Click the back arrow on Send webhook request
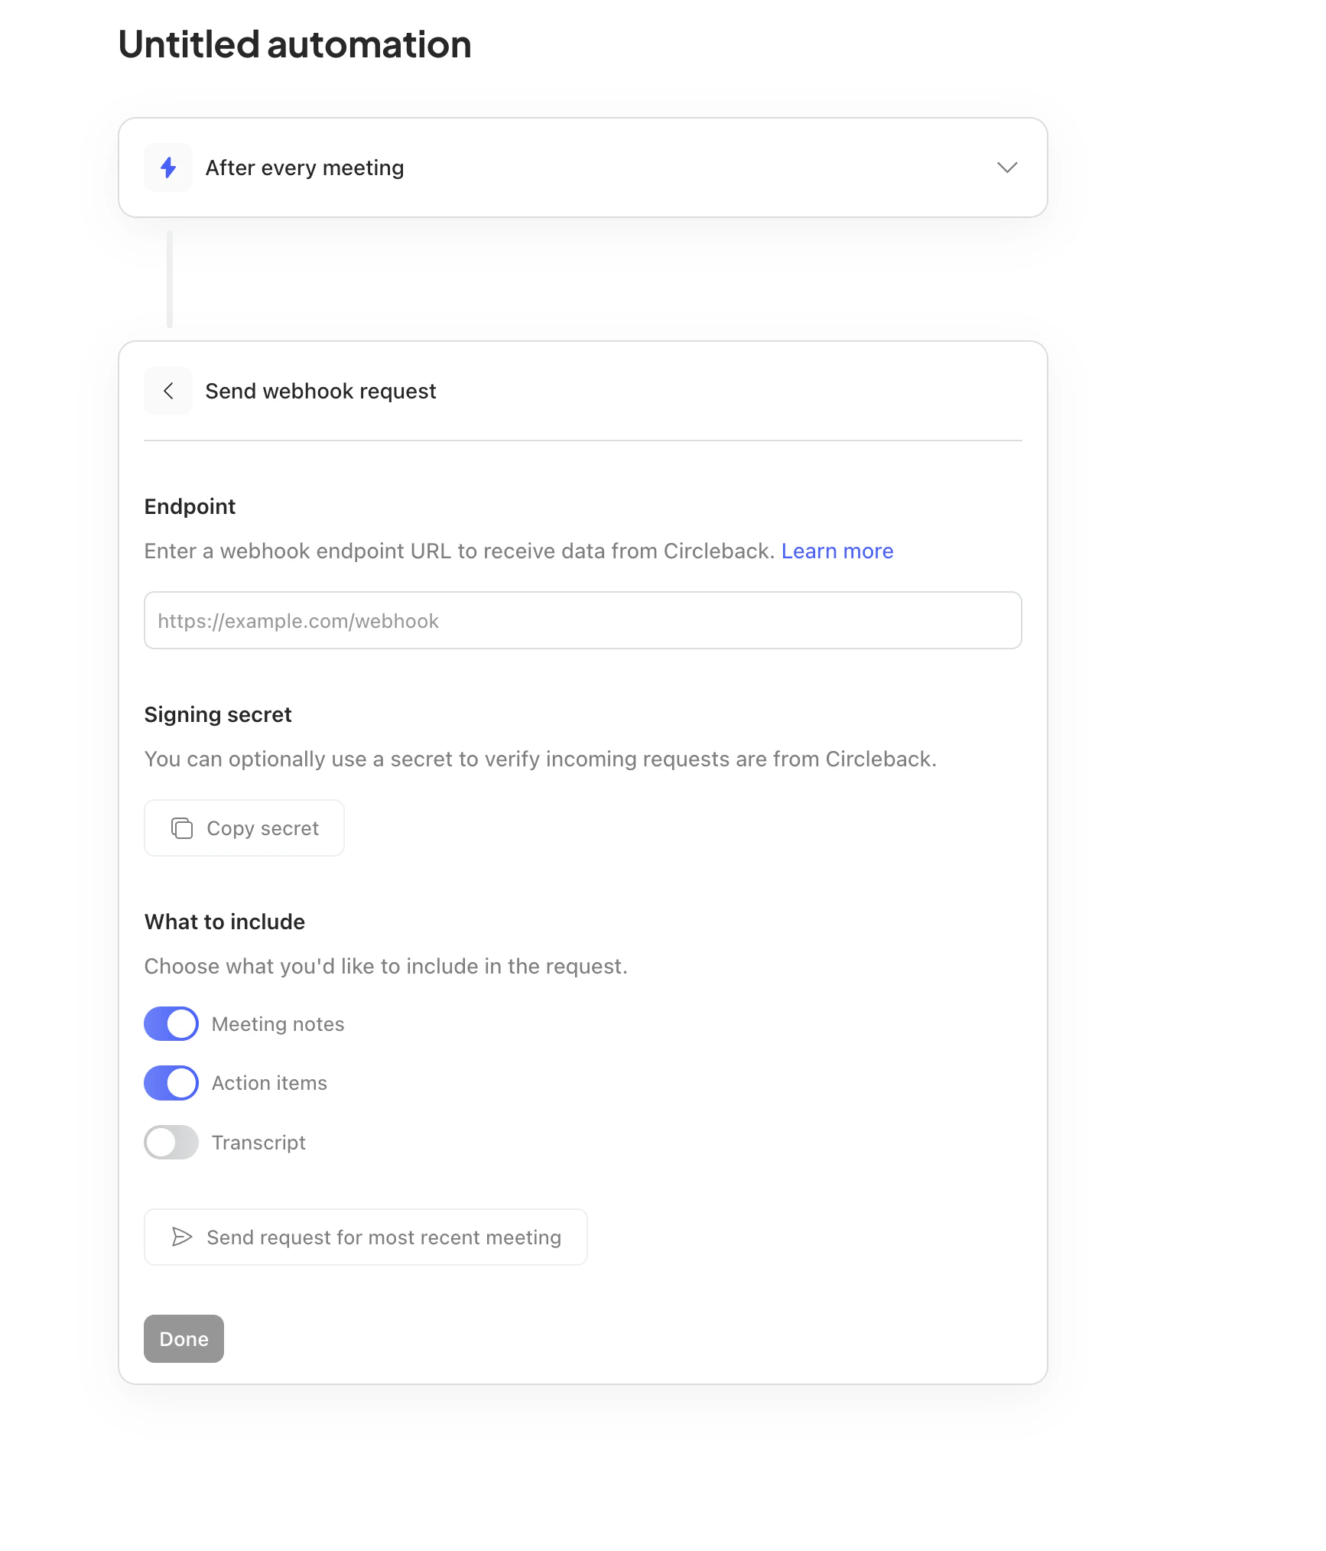The height and width of the screenshot is (1551, 1326). tap(167, 390)
